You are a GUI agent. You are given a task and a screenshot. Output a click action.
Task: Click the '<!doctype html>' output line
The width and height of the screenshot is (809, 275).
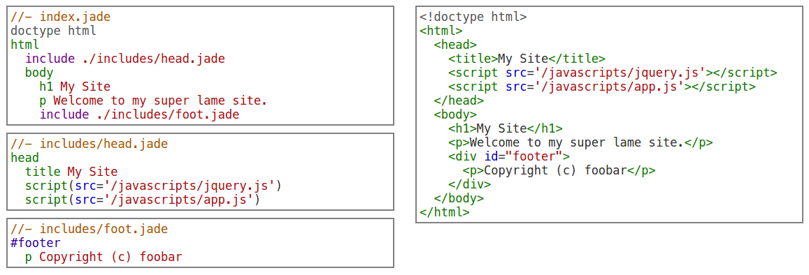point(473,17)
